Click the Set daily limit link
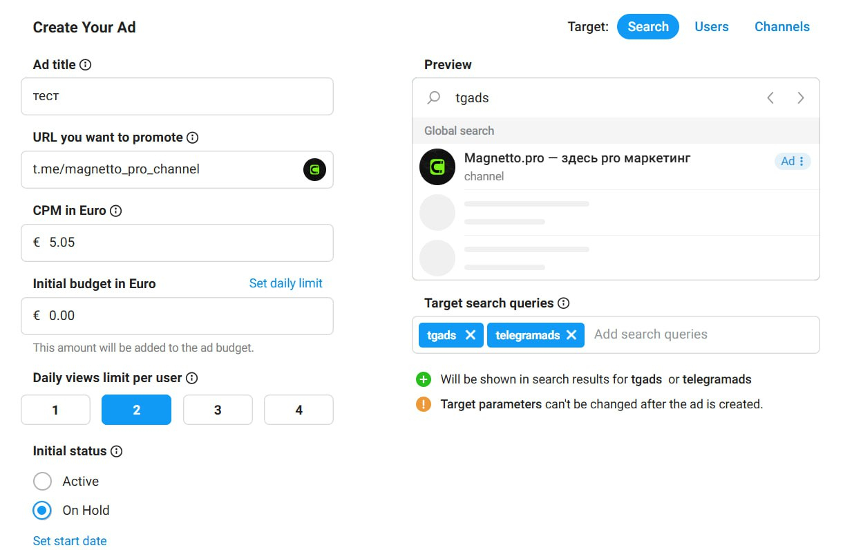This screenshot has height=550, width=843. (285, 283)
